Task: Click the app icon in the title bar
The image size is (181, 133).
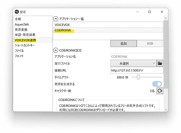Action: pos(17,12)
